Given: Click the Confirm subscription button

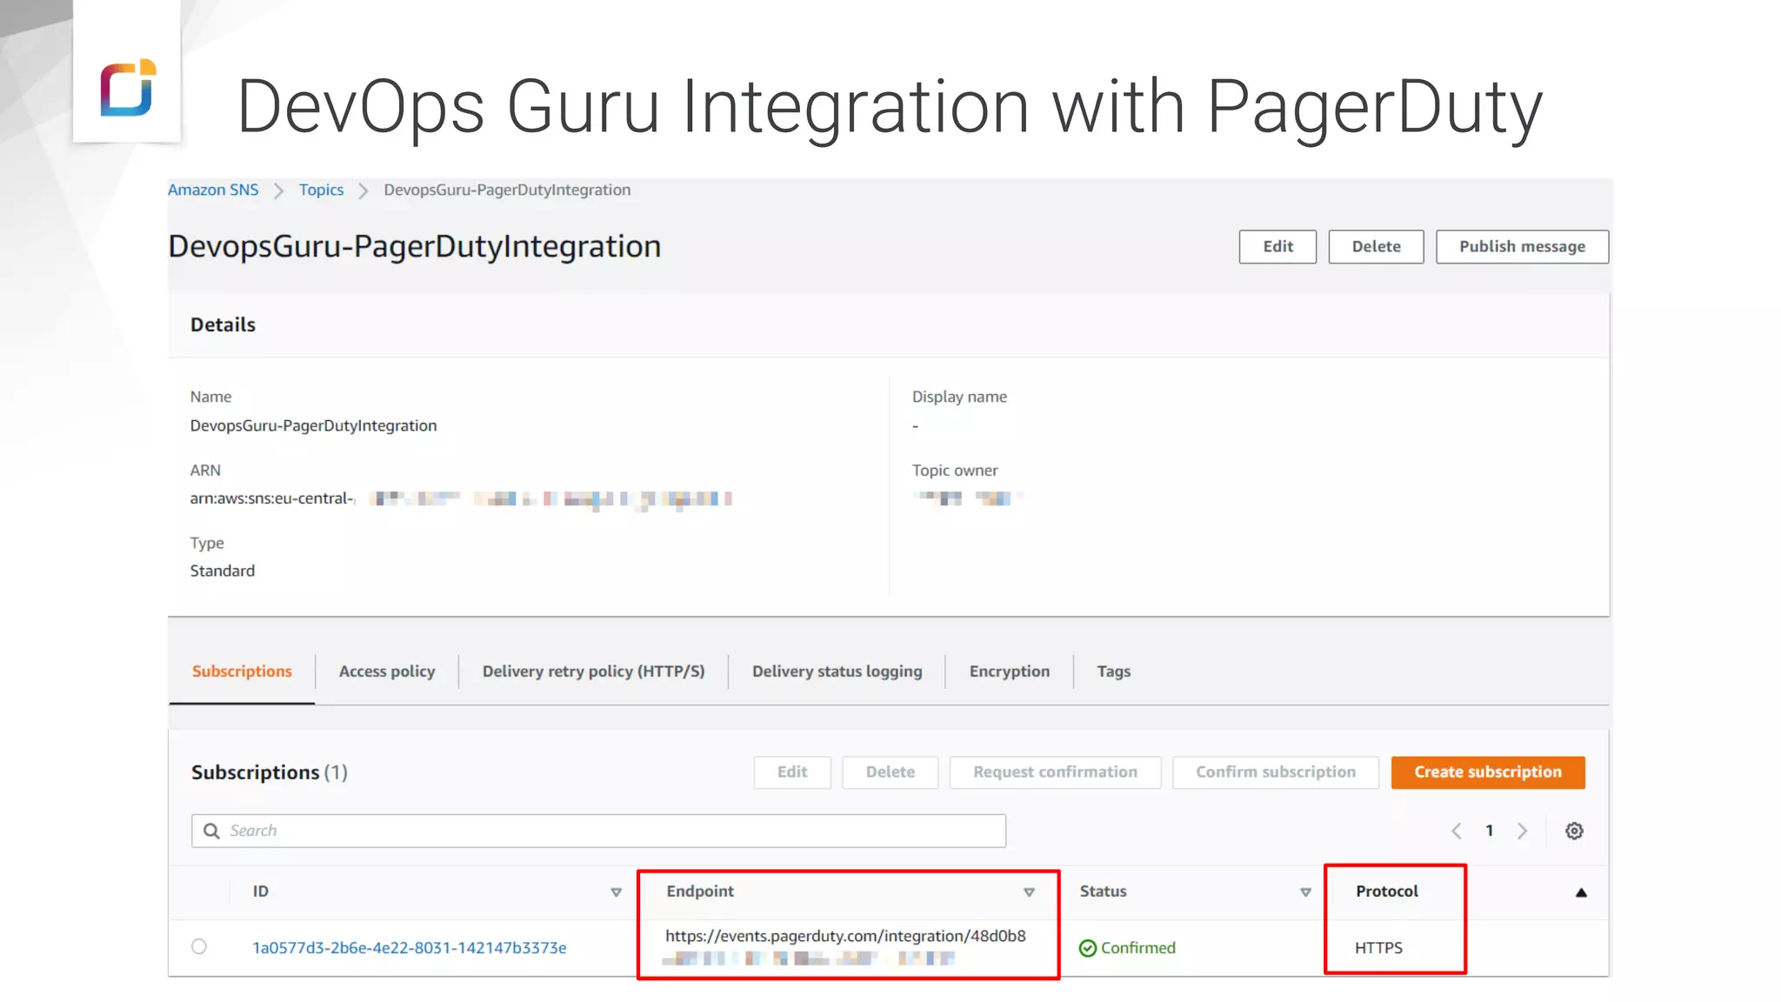Looking at the screenshot, I should coord(1276,772).
